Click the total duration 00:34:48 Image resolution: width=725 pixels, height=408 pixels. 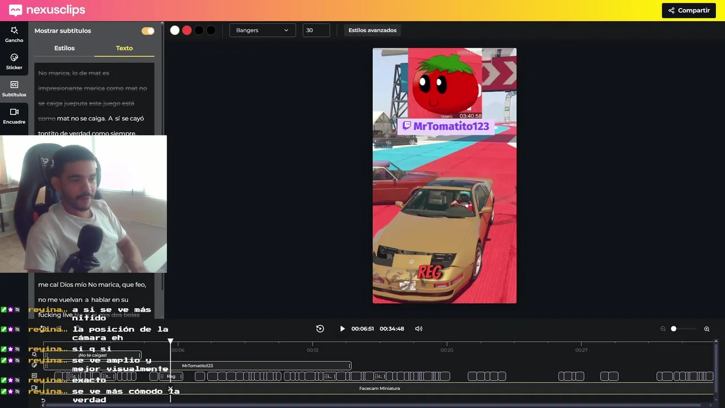tap(392, 329)
